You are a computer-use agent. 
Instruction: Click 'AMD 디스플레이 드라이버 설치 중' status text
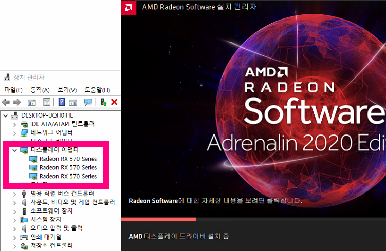(x=179, y=236)
